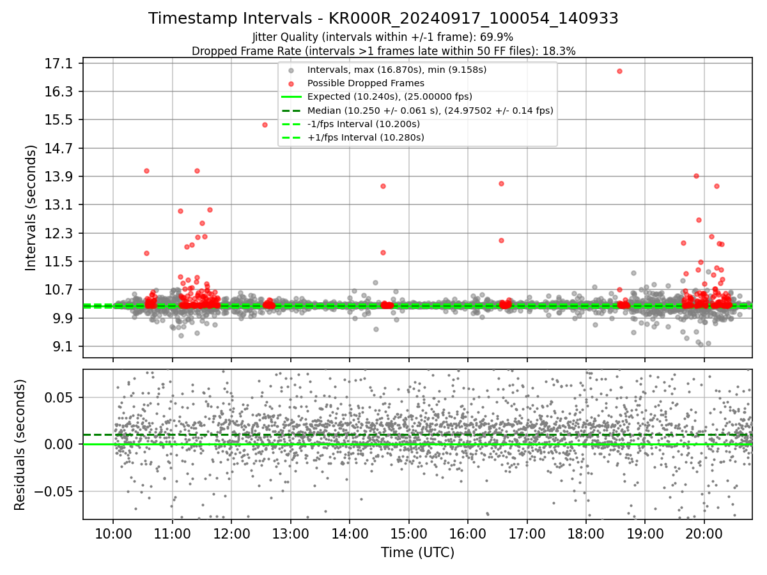Click the red dropped-frame point at 12.1s near 16:30

point(501,240)
